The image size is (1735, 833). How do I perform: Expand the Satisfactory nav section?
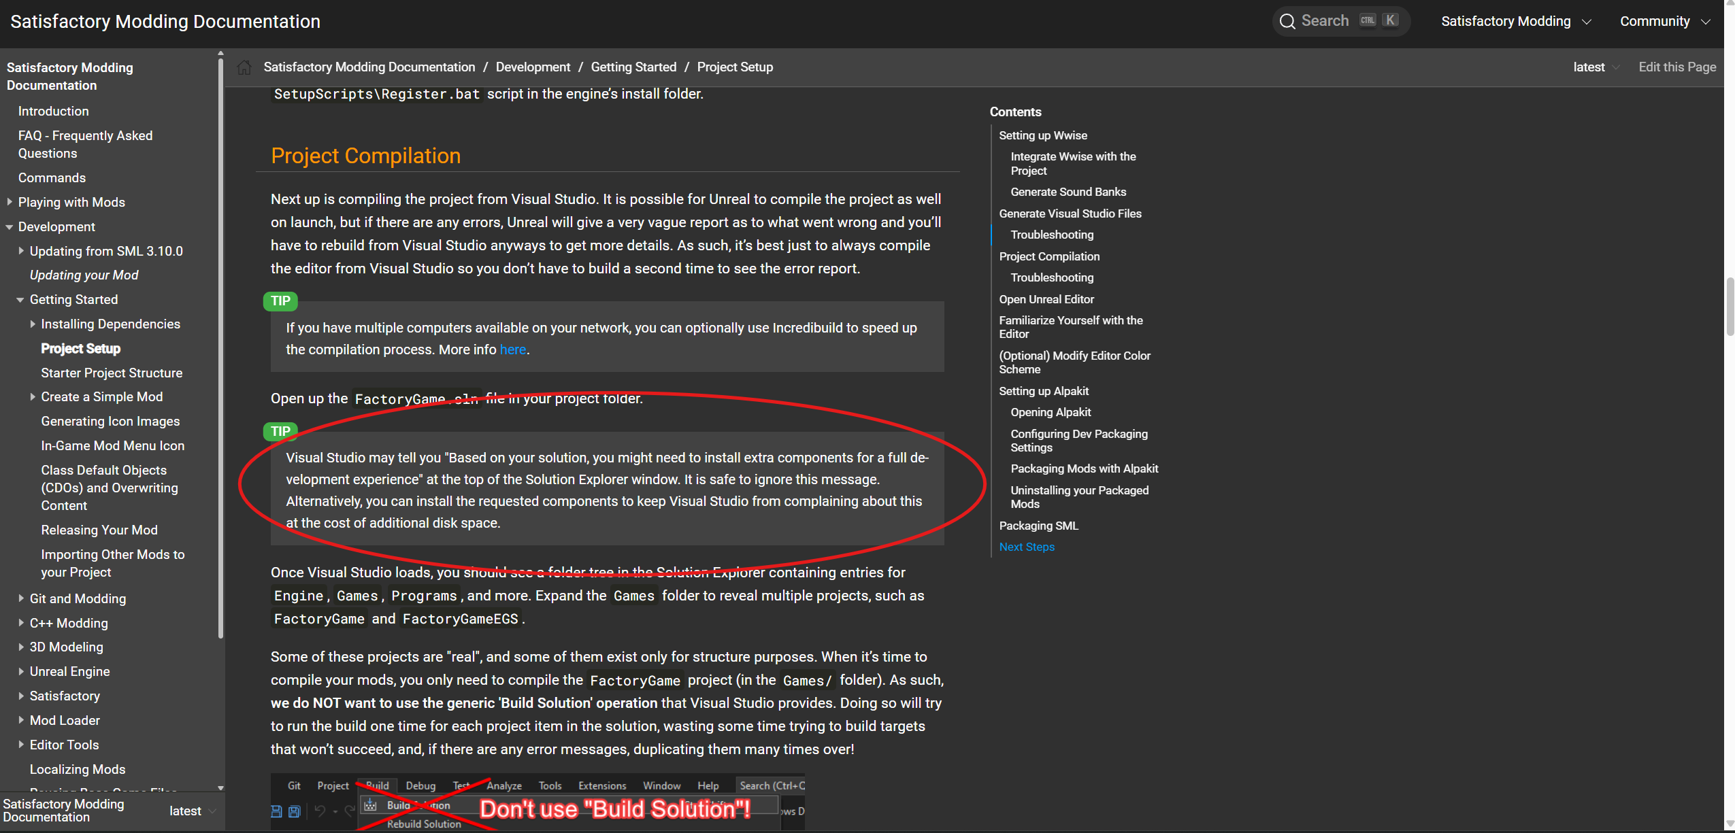[x=21, y=696]
